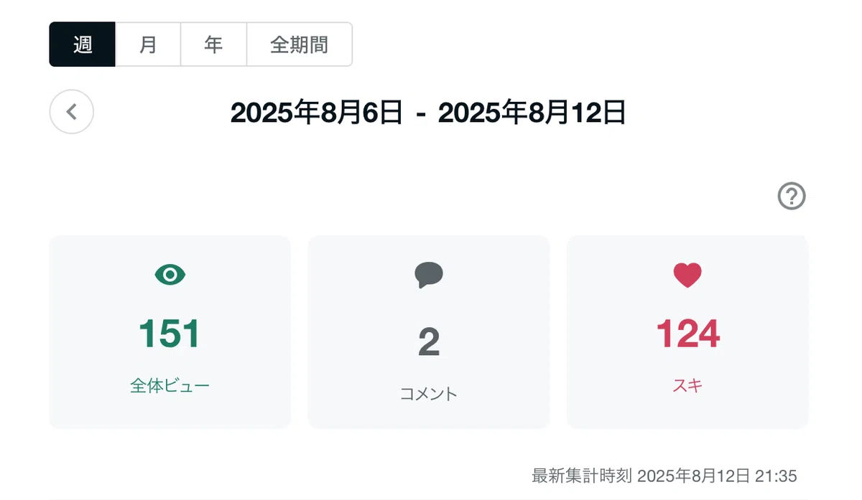
Task: Click the 全体ビュー label
Action: click(x=170, y=386)
